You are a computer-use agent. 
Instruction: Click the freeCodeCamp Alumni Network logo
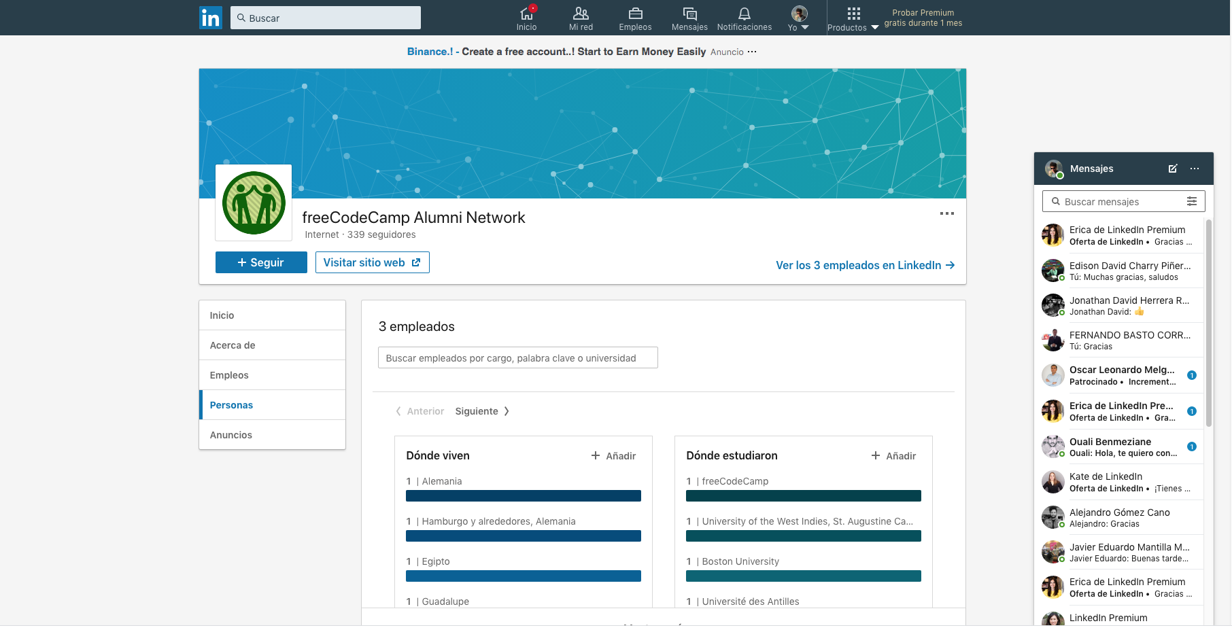pos(254,203)
